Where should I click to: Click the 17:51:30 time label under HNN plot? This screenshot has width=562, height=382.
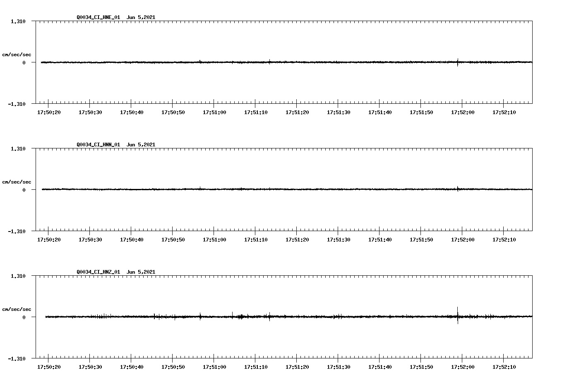339,240
